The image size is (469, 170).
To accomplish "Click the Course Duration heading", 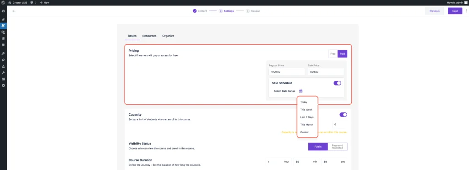I will 140,160.
